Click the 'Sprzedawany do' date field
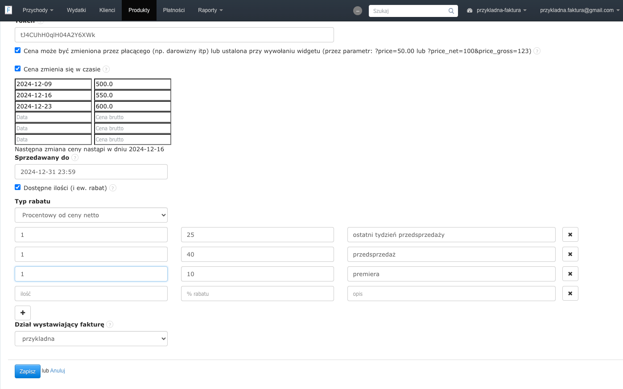This screenshot has height=389, width=623. (x=91, y=172)
